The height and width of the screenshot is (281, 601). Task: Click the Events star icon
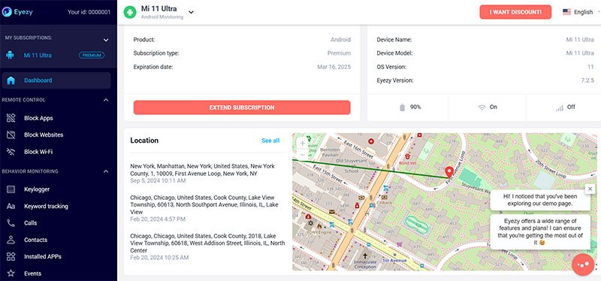11,273
